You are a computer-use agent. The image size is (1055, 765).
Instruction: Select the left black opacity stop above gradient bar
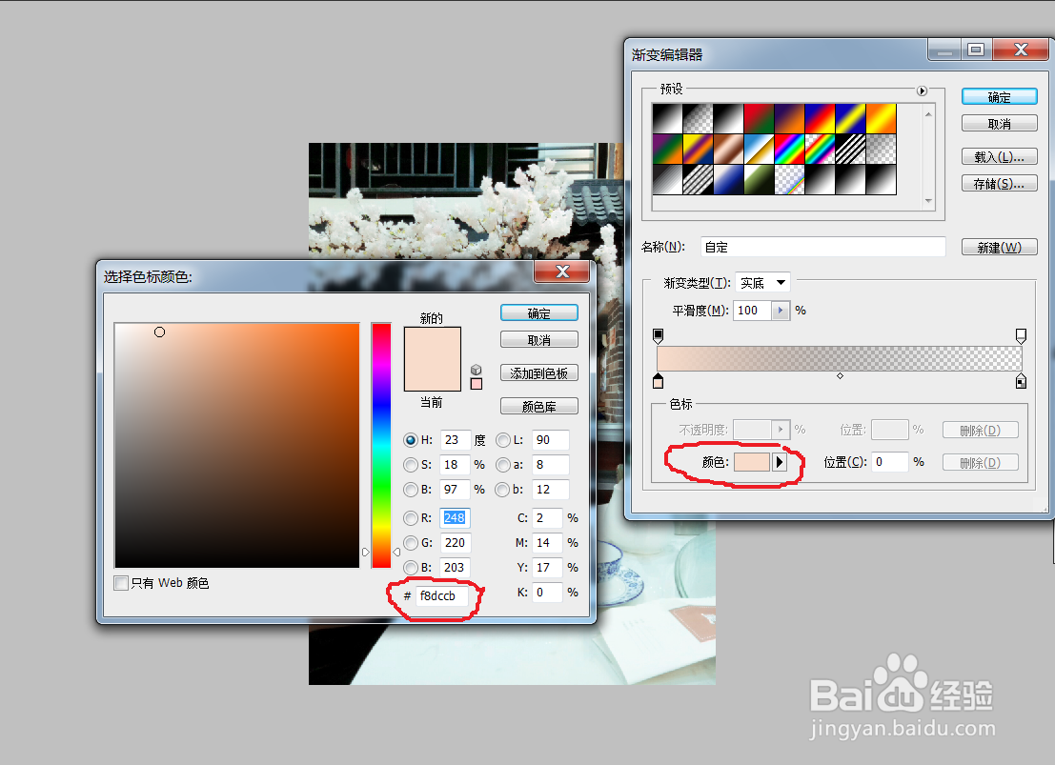[658, 335]
